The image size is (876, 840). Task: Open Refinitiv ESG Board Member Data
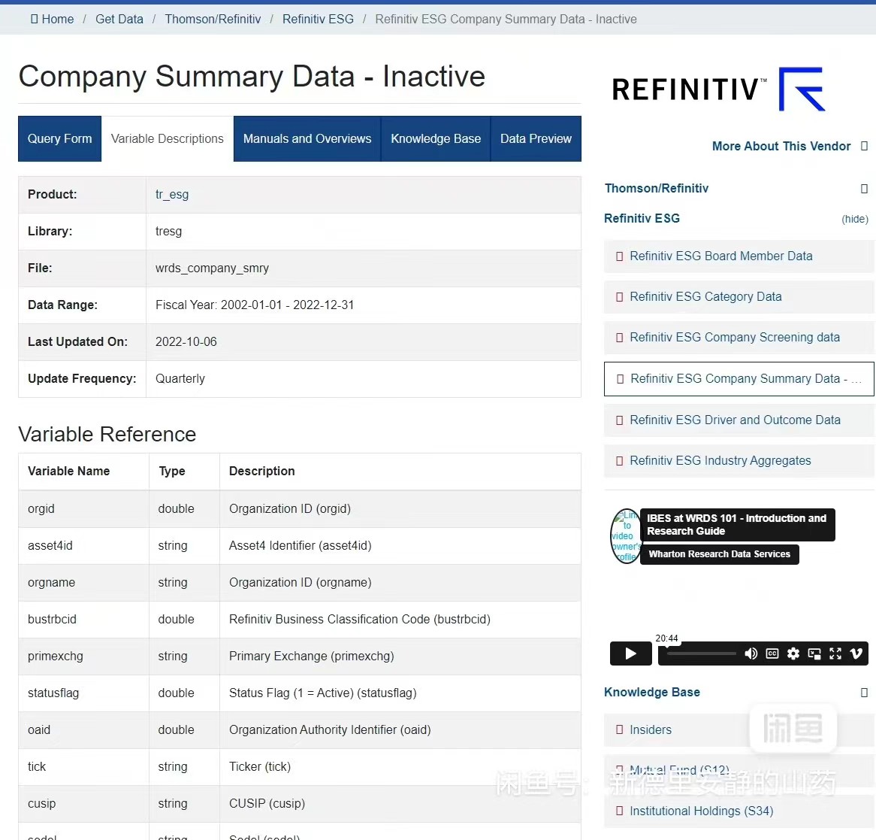720,256
